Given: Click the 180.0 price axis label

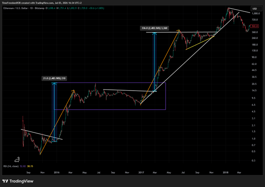Looking at the screenshot, I should pos(255,45).
